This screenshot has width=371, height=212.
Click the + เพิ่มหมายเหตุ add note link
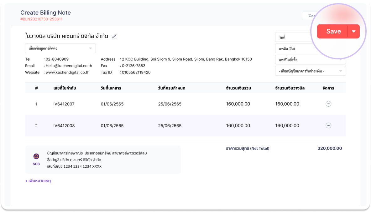(38, 181)
